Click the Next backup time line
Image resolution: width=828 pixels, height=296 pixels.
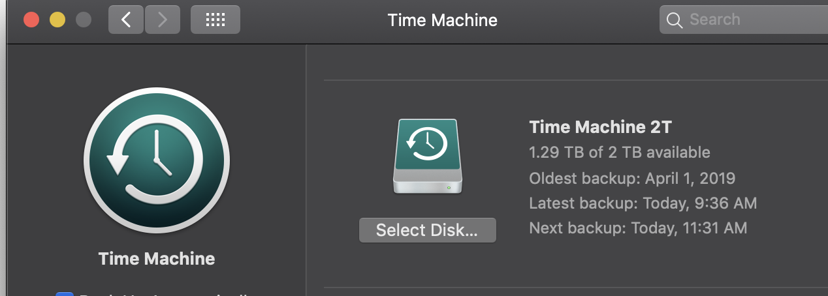coord(638,228)
